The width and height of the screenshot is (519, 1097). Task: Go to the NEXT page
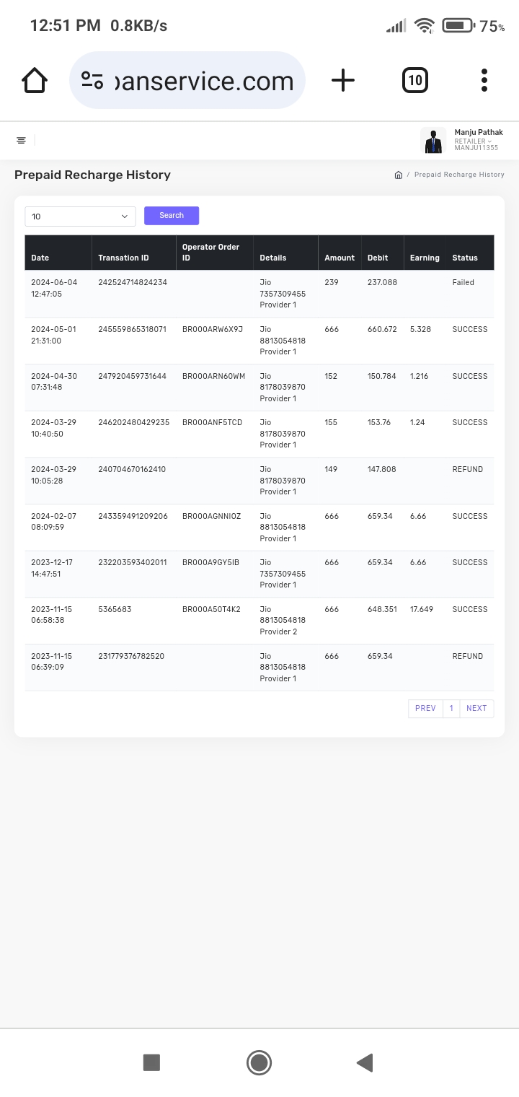tap(476, 709)
